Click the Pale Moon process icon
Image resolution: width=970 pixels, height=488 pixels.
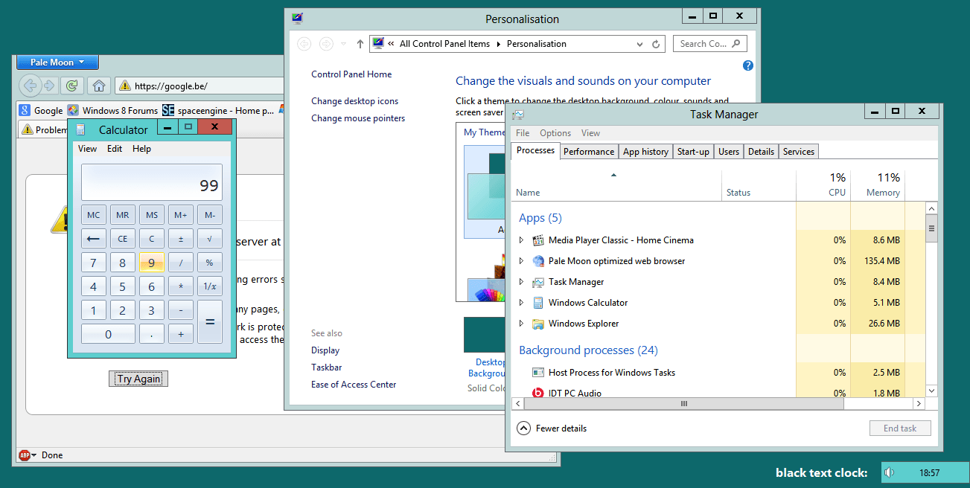538,261
